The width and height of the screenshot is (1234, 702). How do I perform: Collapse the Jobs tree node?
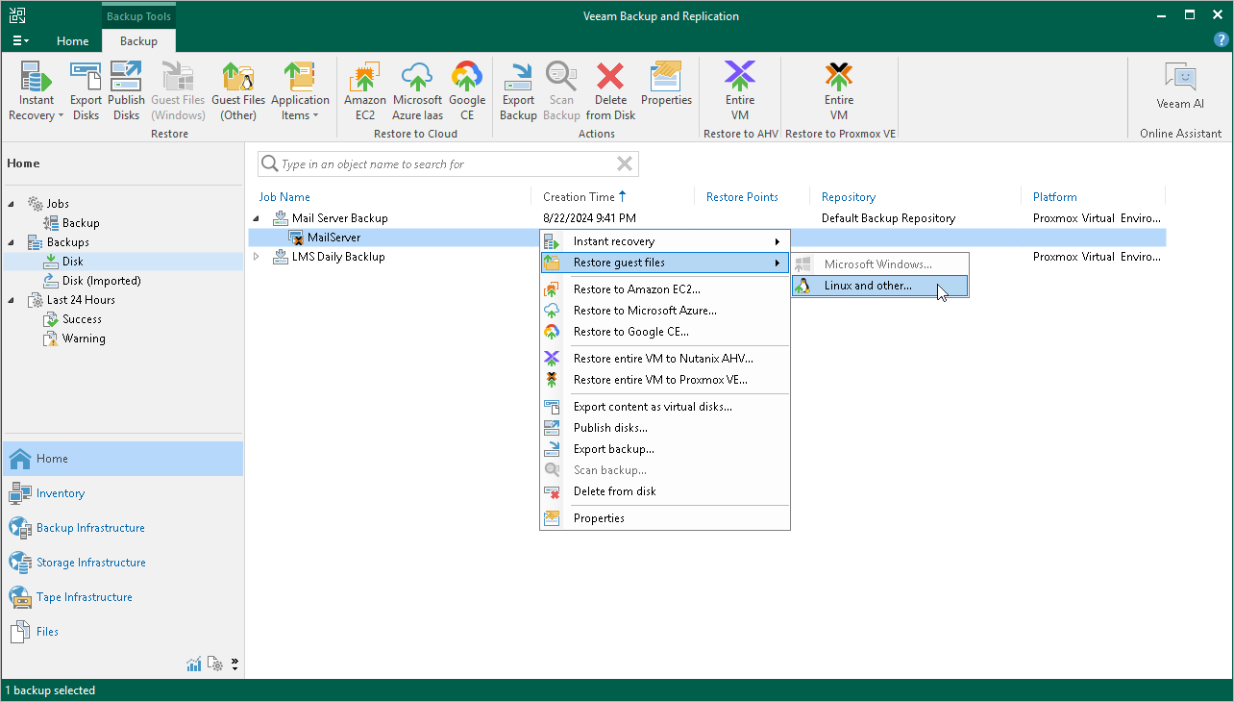coord(12,204)
